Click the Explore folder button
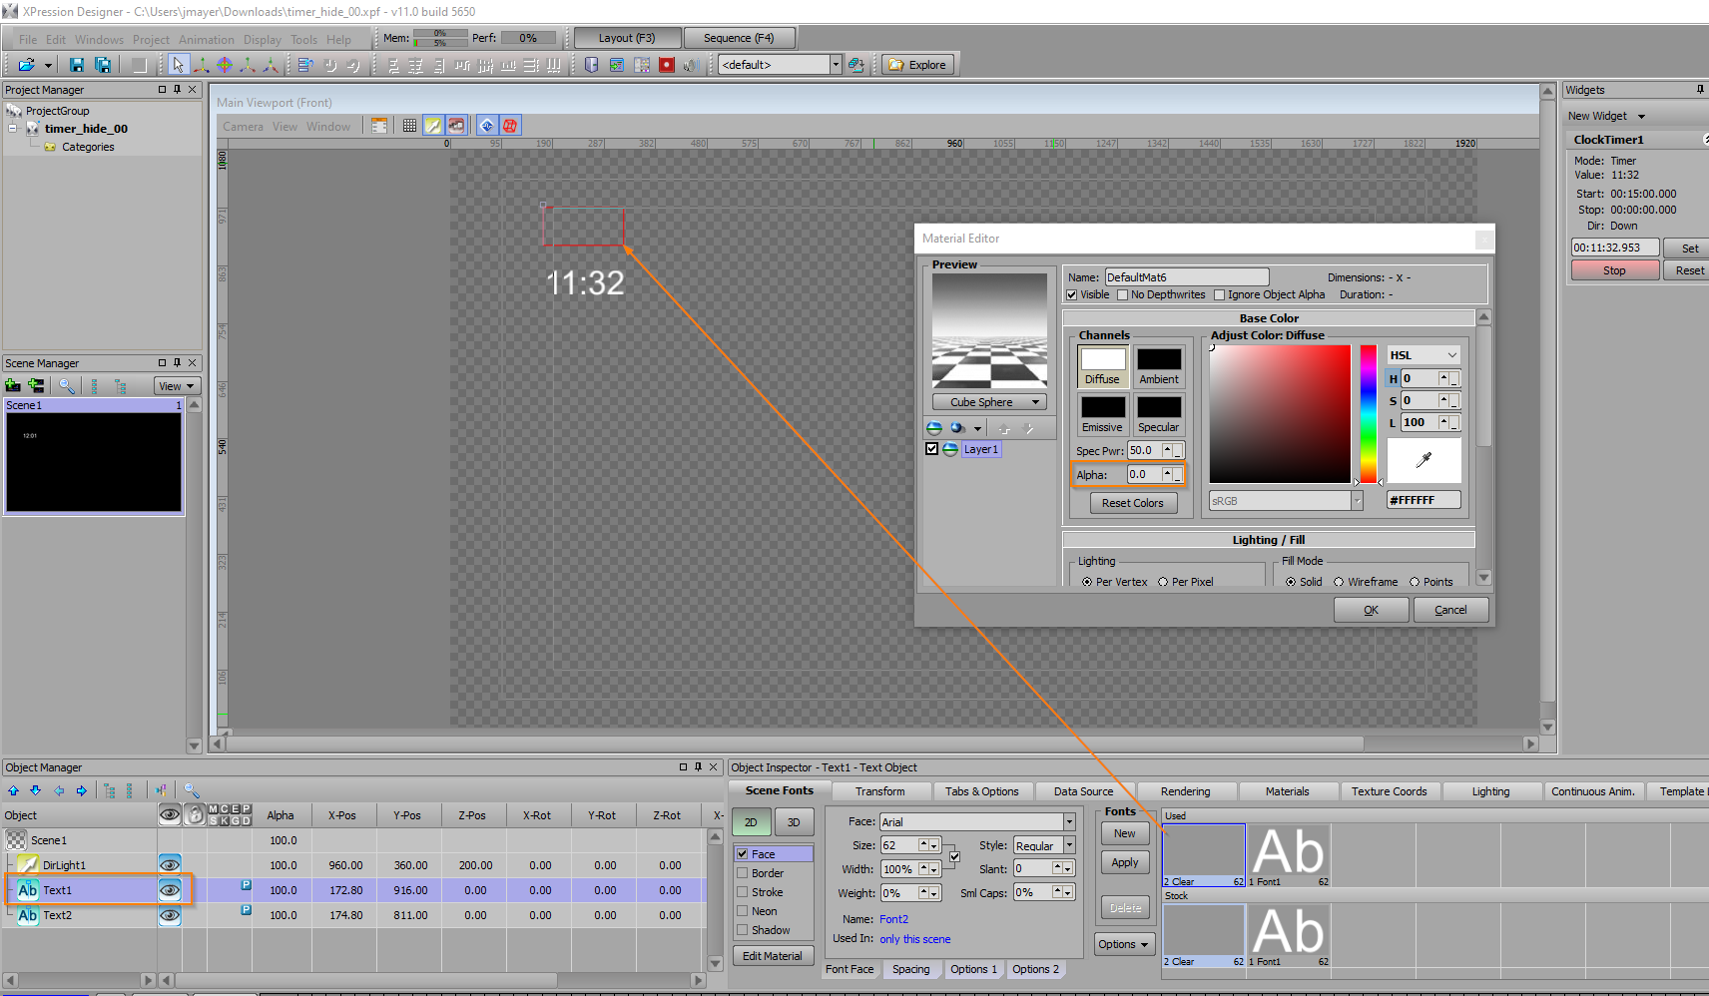This screenshot has width=1709, height=996. [918, 65]
